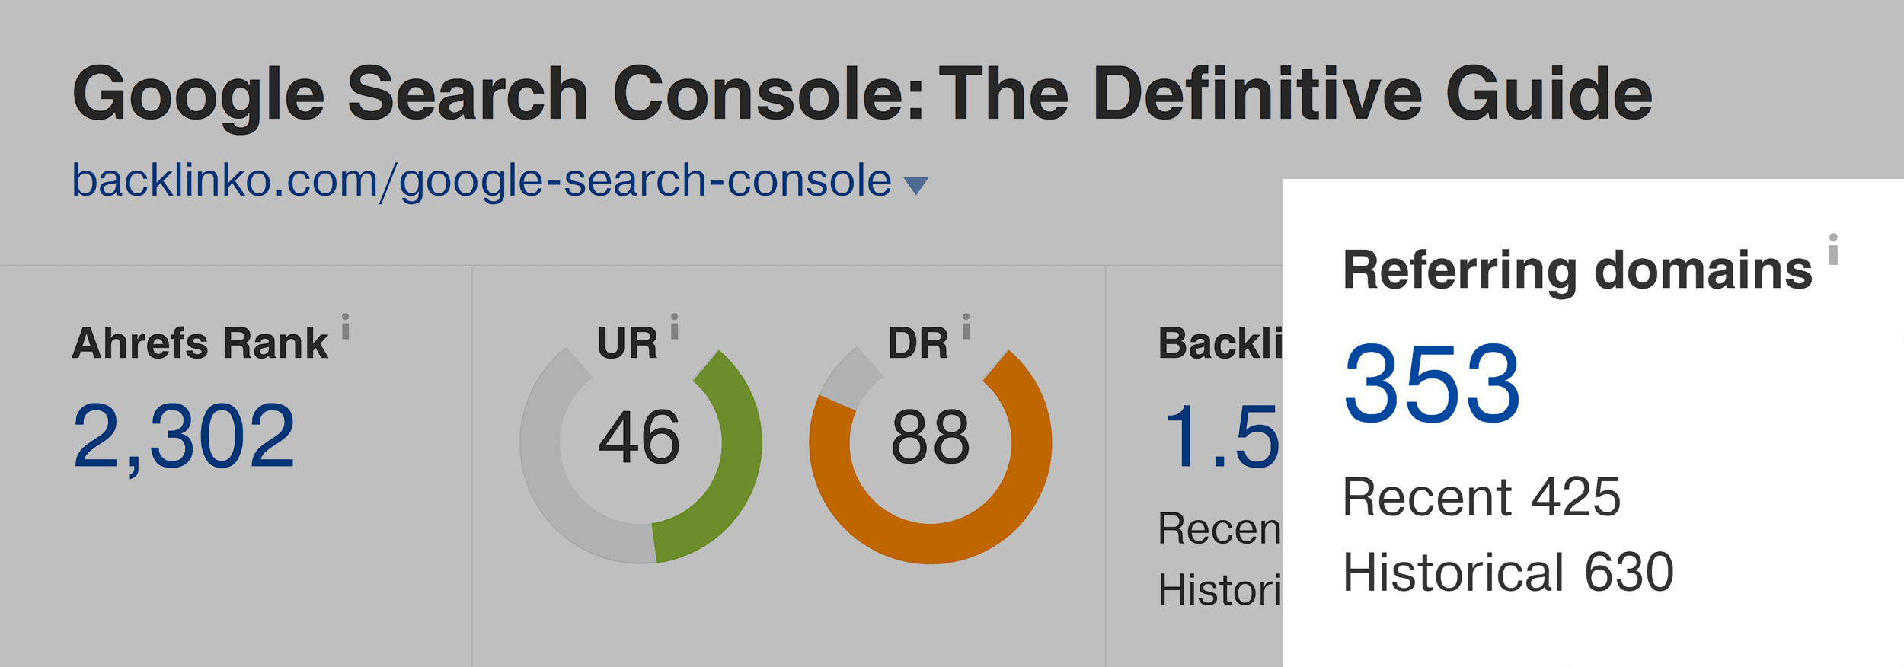Click the UR info icon
This screenshot has width=1904, height=667.
click(x=674, y=325)
